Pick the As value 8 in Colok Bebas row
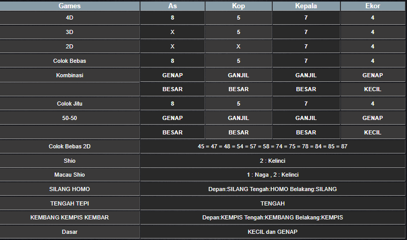This screenshot has width=407, height=240. point(173,61)
